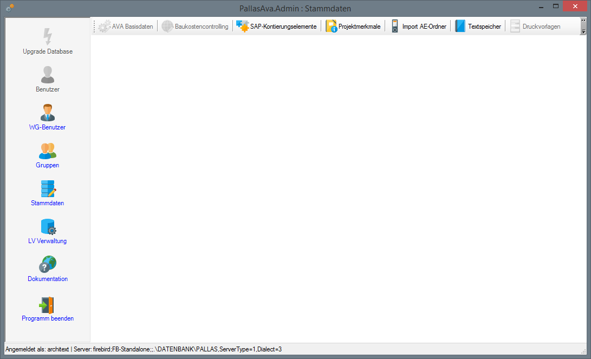Screen dimensions: 591x359
Task: Choose Import AE-Ordner toolbar label
Action: [x=424, y=27]
